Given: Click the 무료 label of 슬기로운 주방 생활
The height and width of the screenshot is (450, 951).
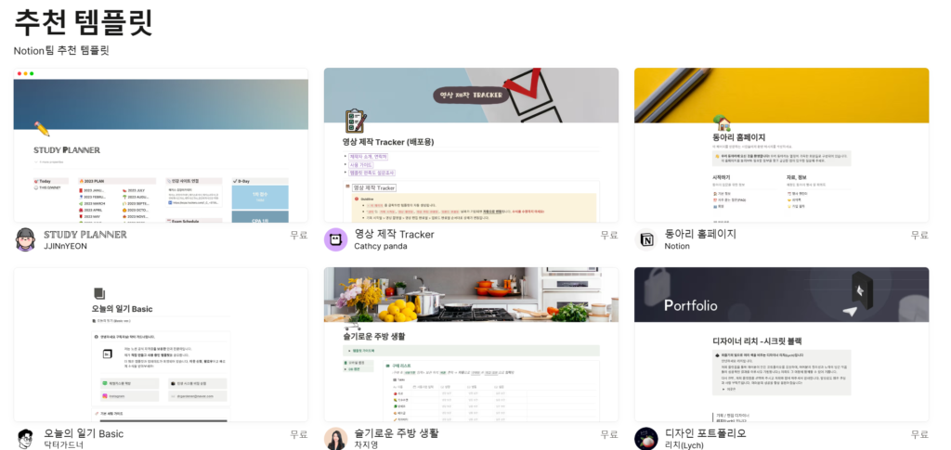Looking at the screenshot, I should point(609,434).
